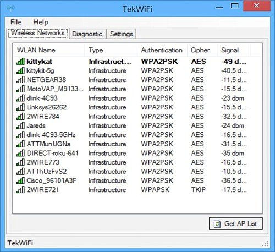Viewport: 275px width, 252px height.
Task: Sort list by Authentication column header
Action: coord(162,50)
